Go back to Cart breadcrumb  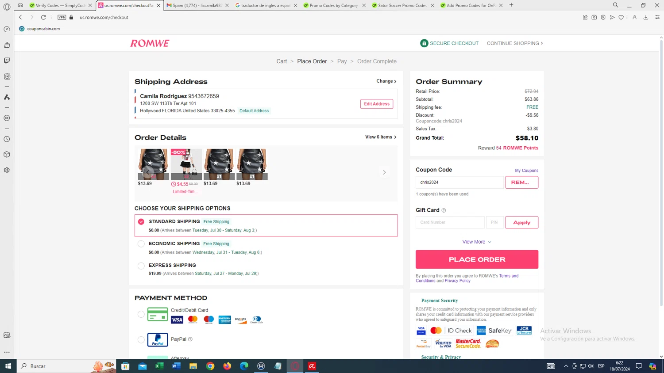tap(282, 61)
